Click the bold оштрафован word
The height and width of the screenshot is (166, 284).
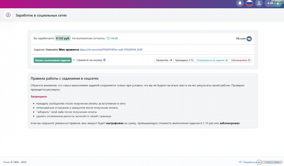[115, 123]
